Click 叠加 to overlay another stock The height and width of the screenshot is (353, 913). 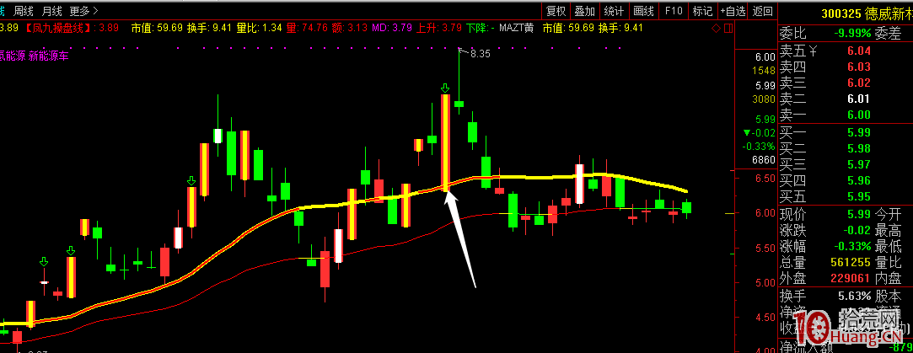[x=584, y=10]
